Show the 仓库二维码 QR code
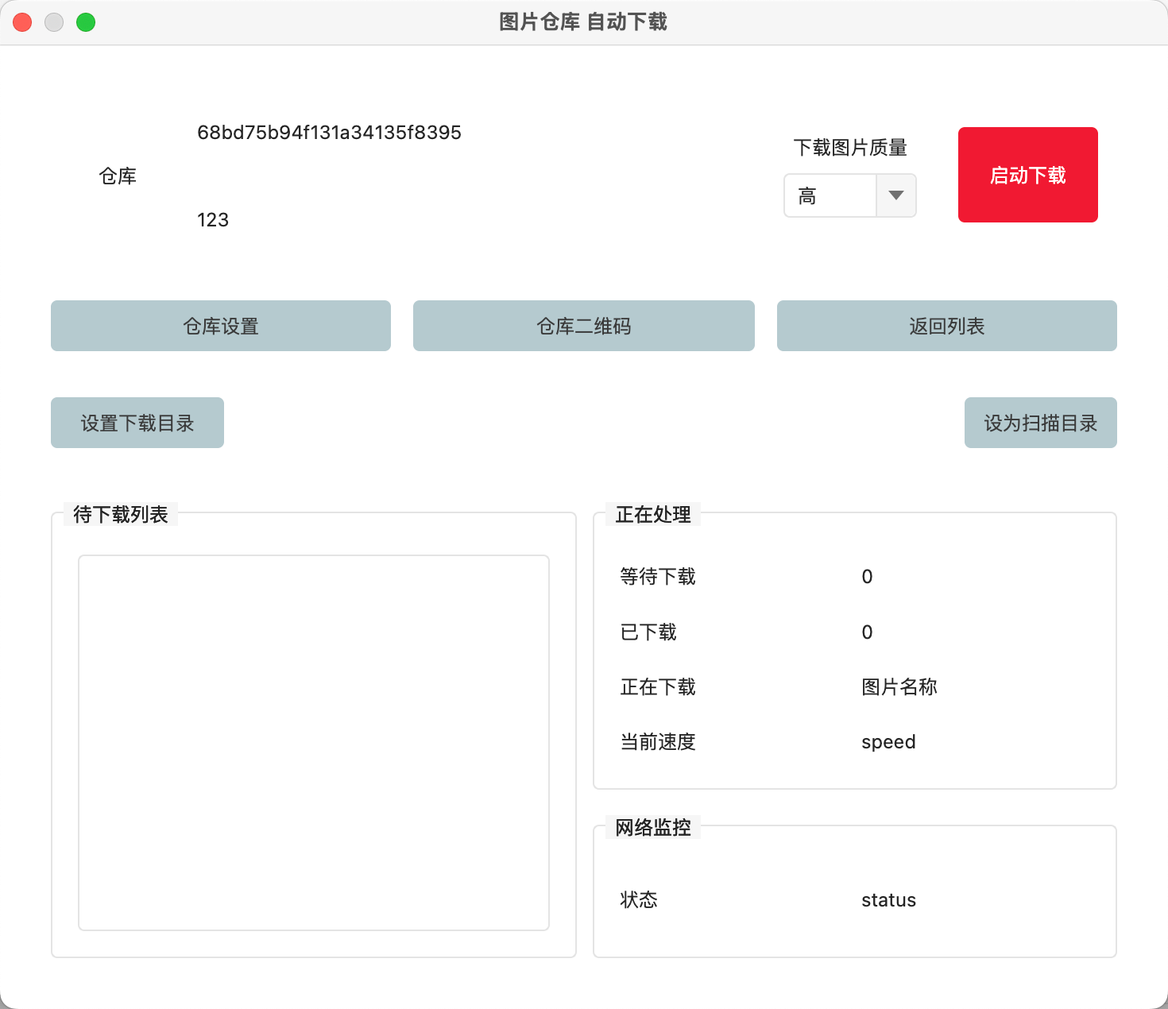 (x=583, y=326)
